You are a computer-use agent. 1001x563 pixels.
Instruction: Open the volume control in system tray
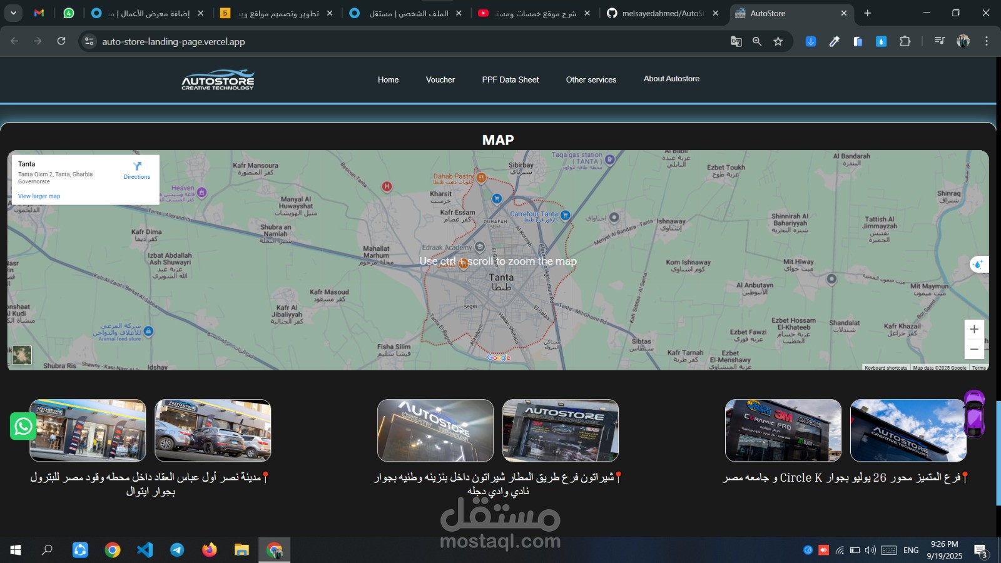[870, 550]
